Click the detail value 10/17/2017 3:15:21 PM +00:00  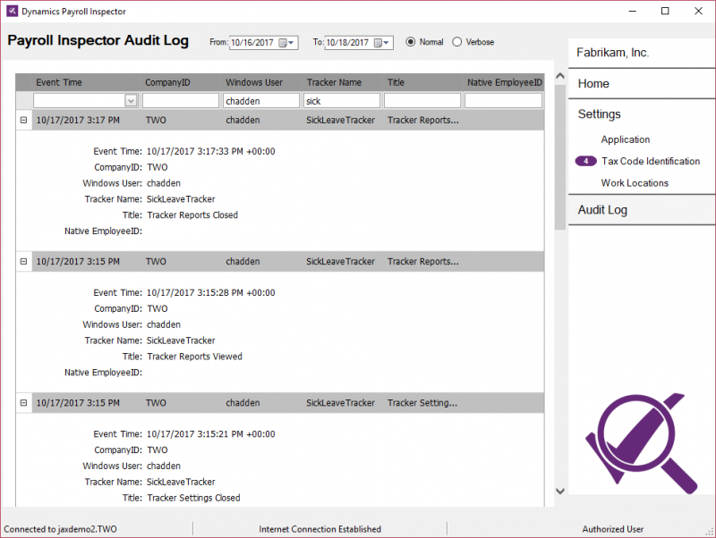pos(211,434)
